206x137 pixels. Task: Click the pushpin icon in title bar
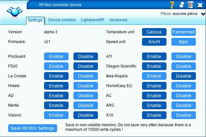[182, 5]
